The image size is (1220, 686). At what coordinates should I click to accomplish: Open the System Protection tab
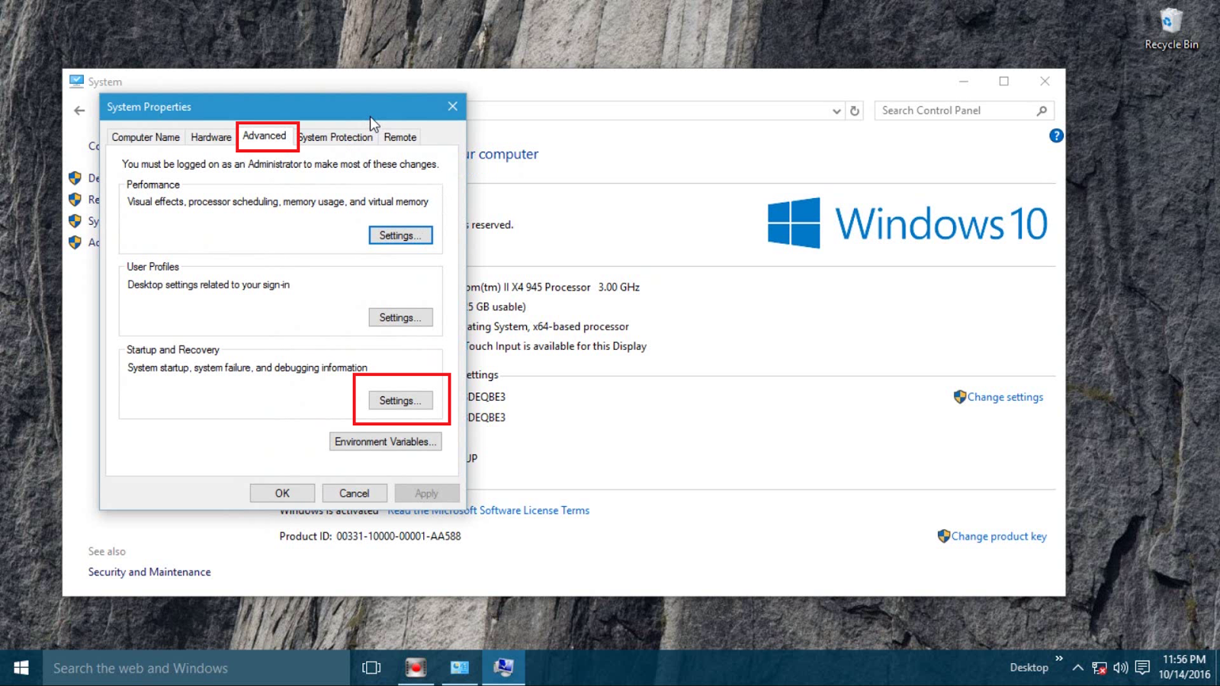click(x=335, y=136)
